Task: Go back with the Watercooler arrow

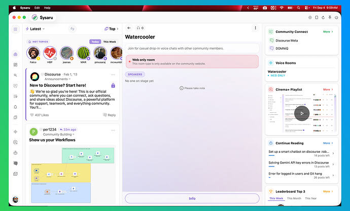Action: [129, 28]
